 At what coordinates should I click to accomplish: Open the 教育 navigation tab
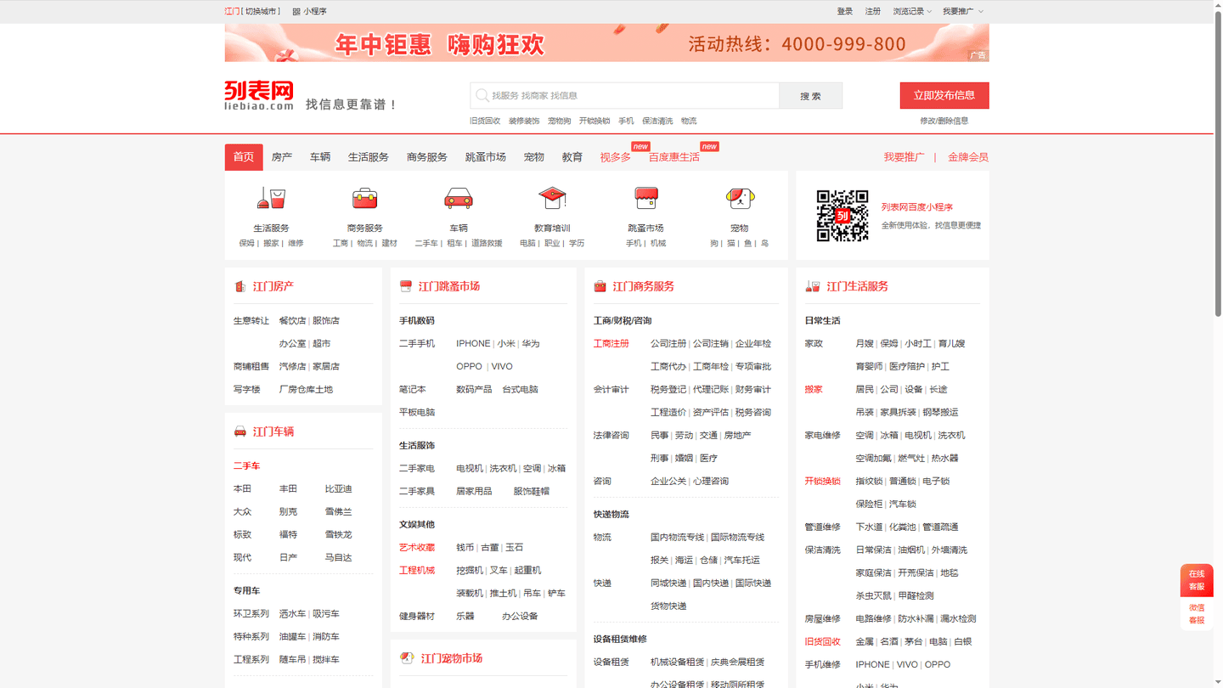(572, 157)
